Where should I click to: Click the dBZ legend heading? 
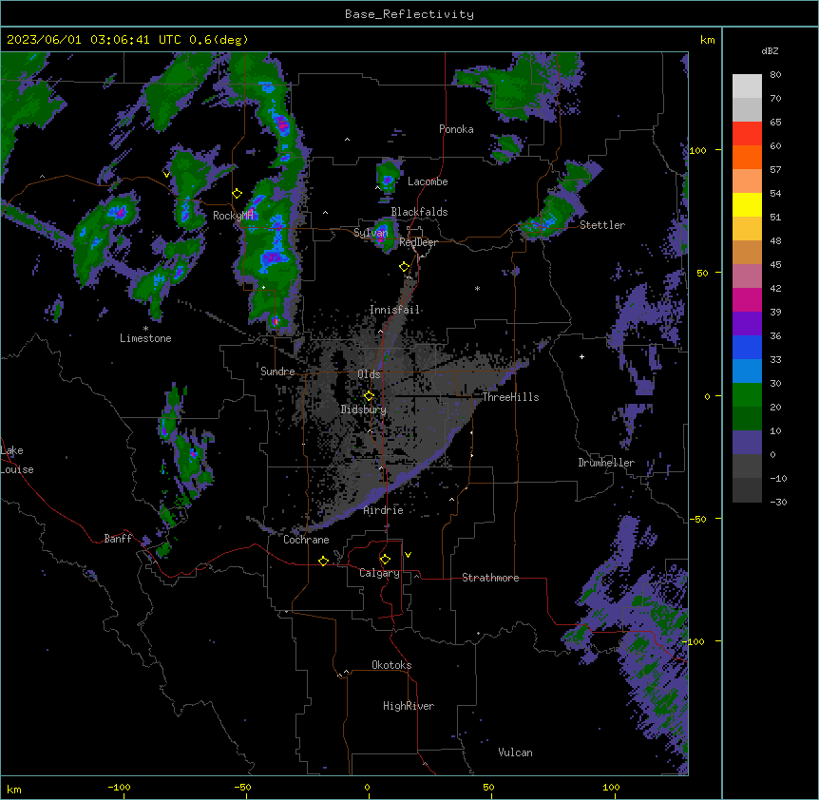pyautogui.click(x=770, y=51)
